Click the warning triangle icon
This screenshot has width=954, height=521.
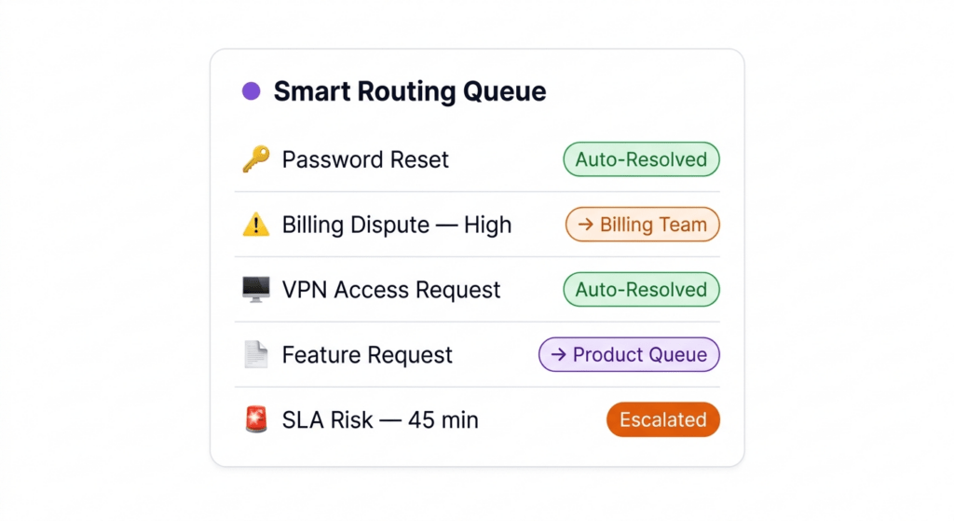(x=255, y=225)
